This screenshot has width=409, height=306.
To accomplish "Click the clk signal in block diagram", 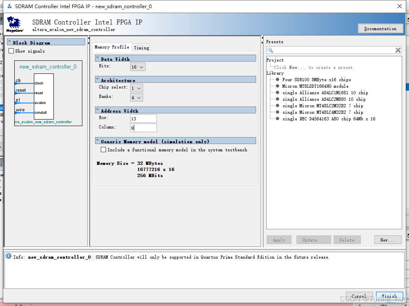I will click(18, 80).
